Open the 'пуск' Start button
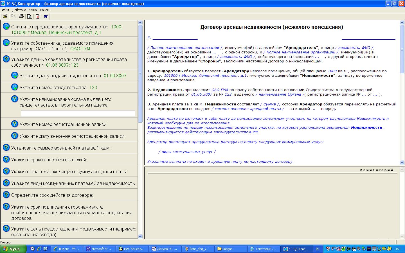This screenshot has width=405, height=253. pyautogui.click(x=13, y=249)
